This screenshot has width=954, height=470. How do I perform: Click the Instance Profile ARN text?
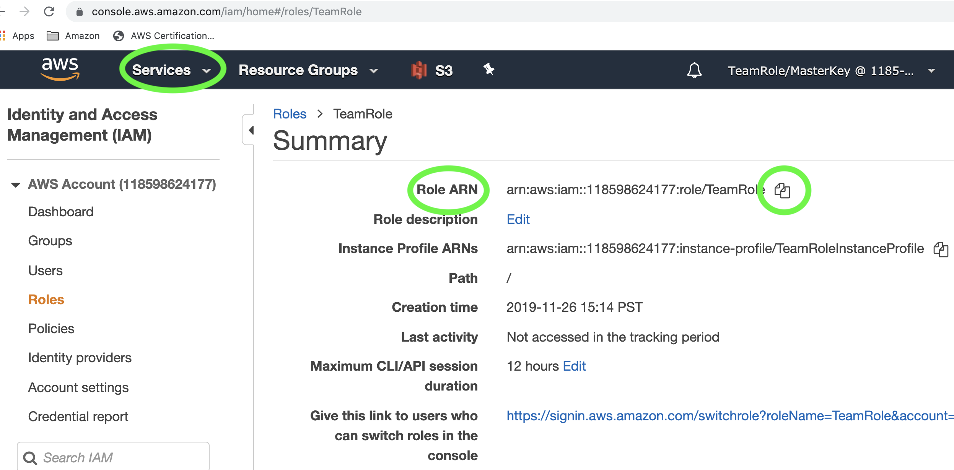(715, 249)
